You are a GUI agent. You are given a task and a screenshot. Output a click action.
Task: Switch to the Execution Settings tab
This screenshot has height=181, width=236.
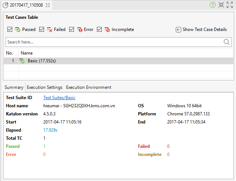[44, 87]
